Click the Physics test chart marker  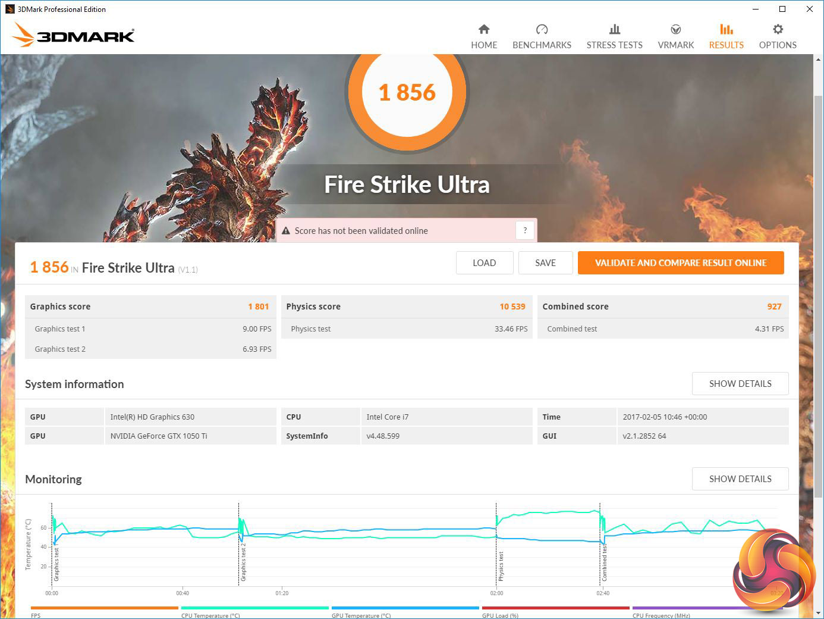(501, 566)
